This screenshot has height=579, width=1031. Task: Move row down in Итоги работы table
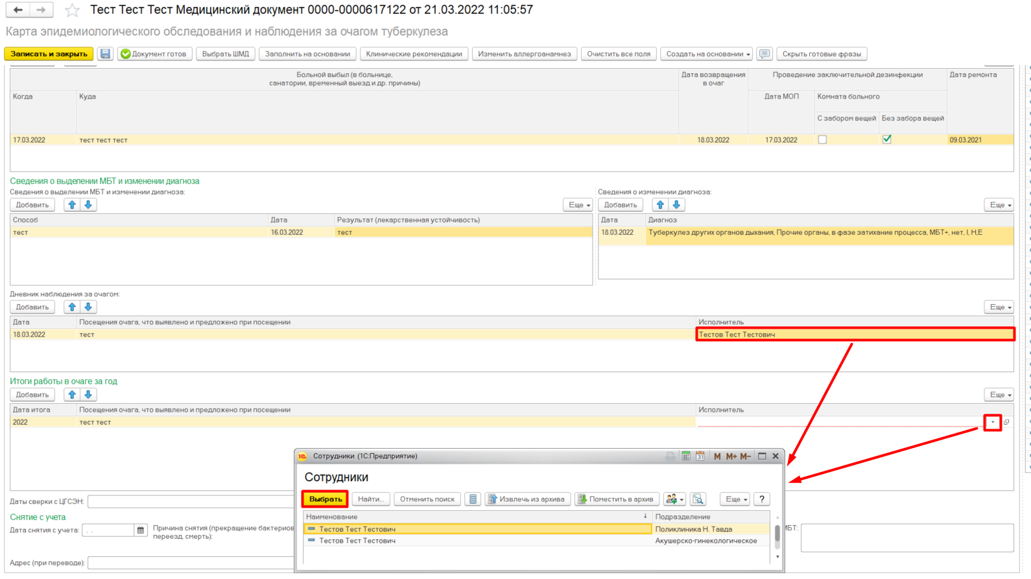[x=88, y=394]
